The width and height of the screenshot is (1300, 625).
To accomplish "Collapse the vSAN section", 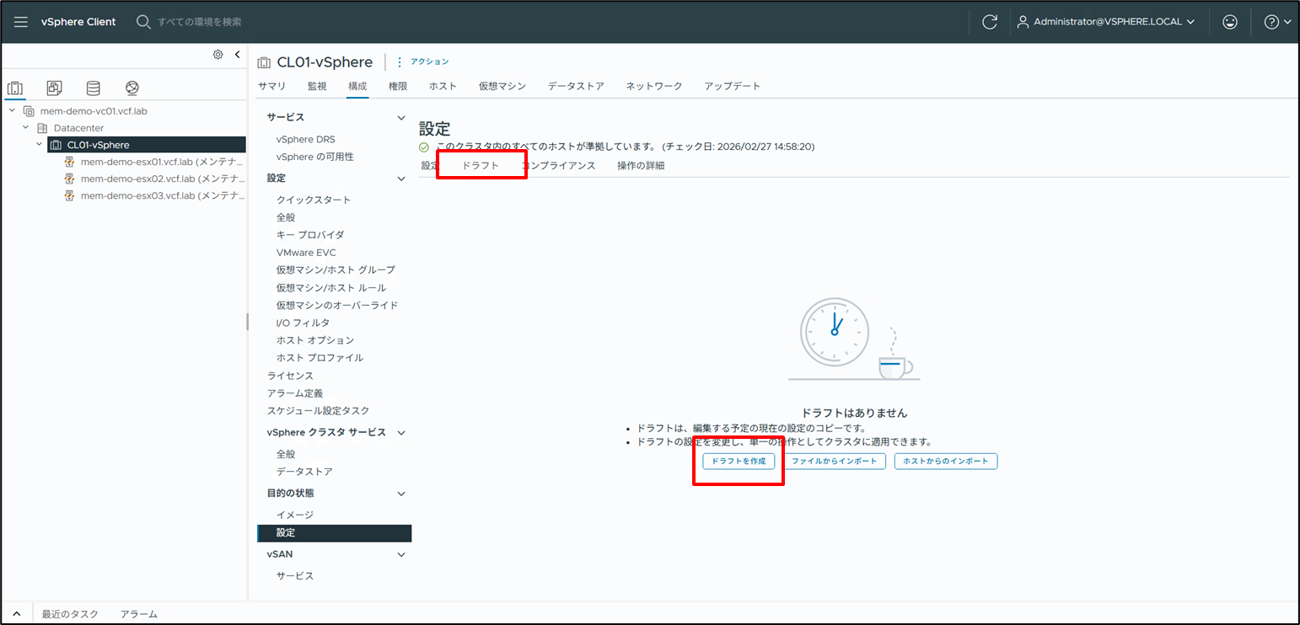I will (401, 554).
